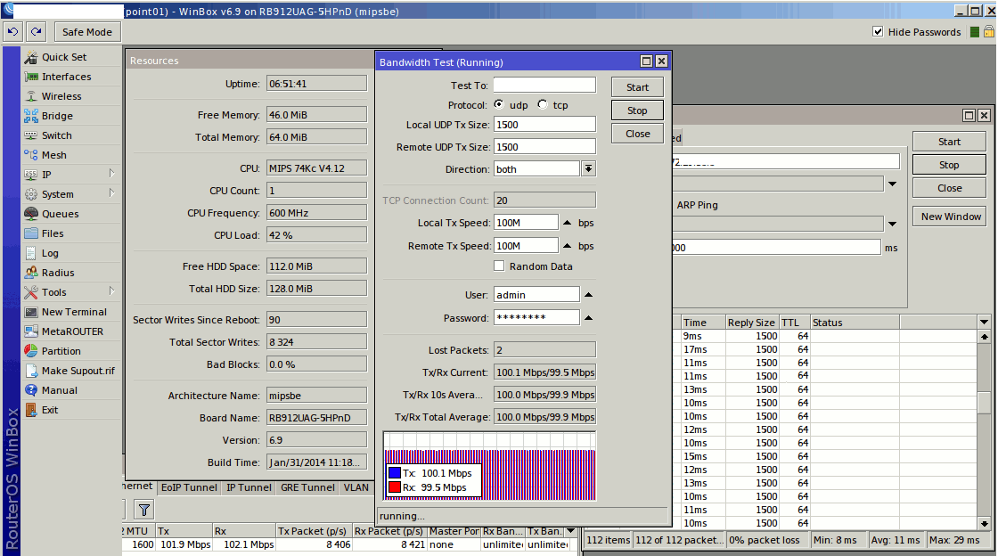Collapse the User field arrow
Screen dimensions: 998x556
tap(589, 294)
